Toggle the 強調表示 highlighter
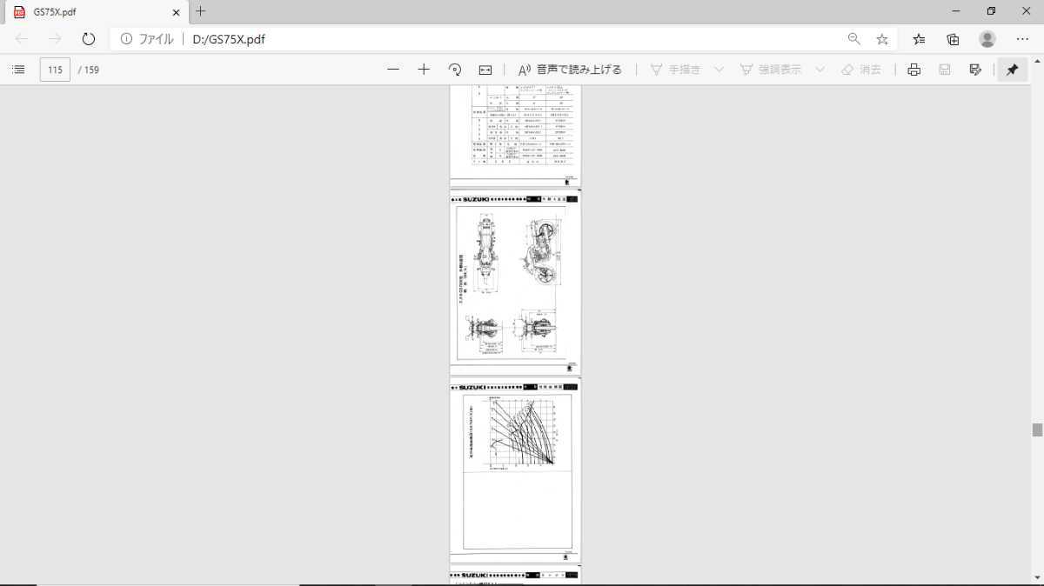The width and height of the screenshot is (1044, 586). [x=771, y=70]
